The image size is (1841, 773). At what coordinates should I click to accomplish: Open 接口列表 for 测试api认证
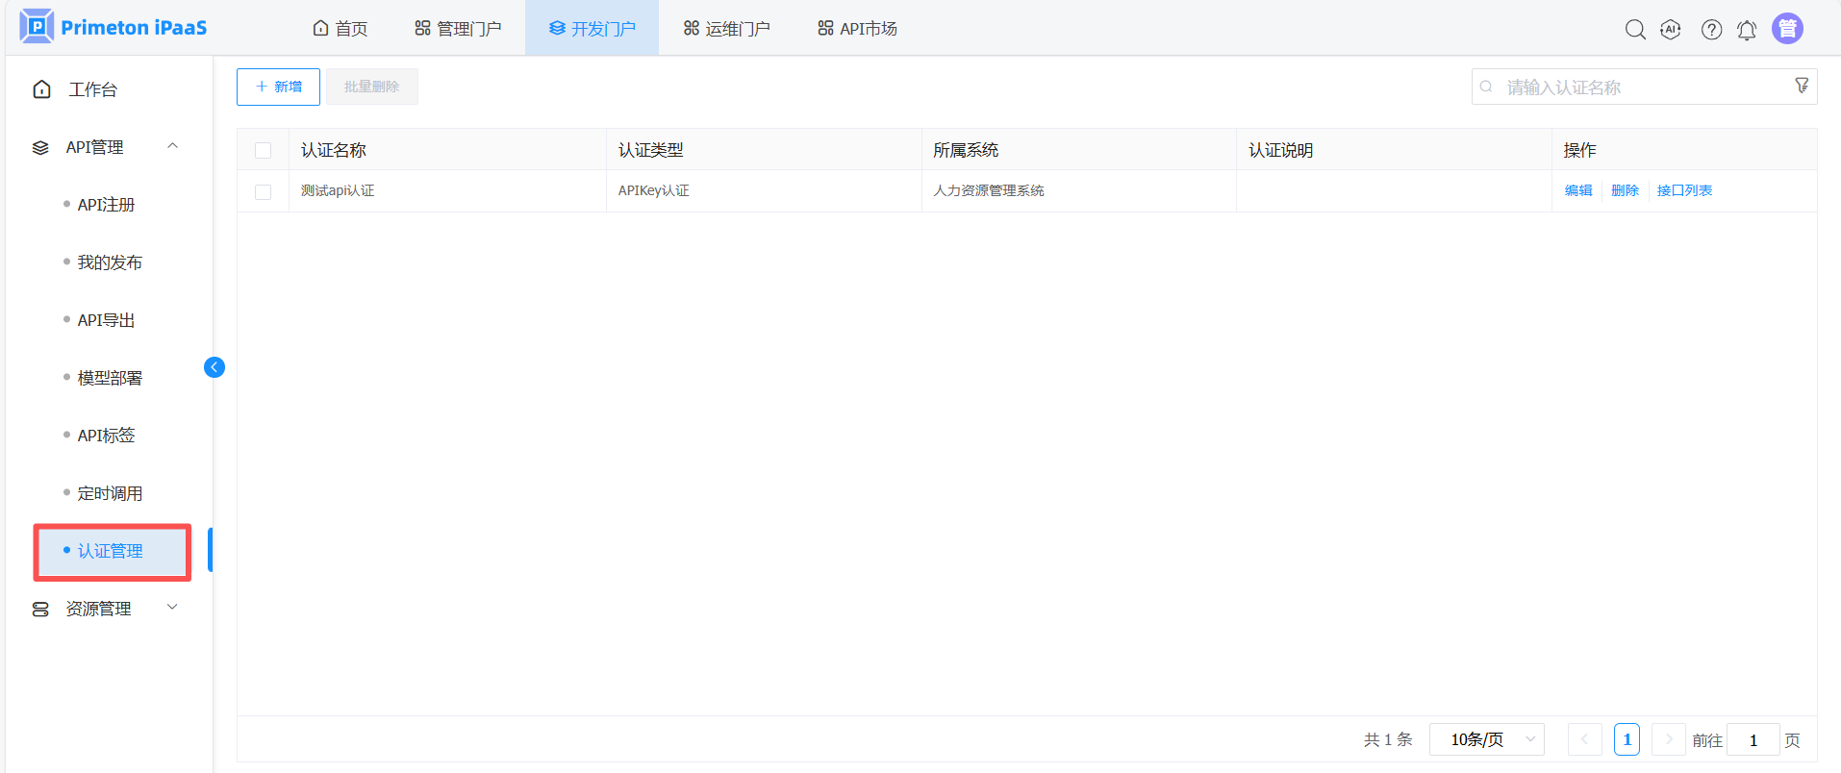1684,190
